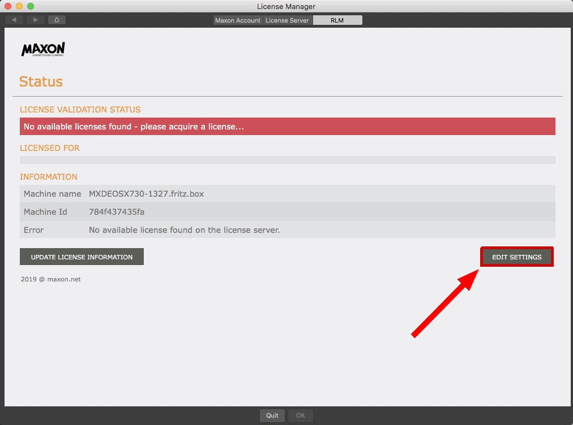Open the License Server tab
The height and width of the screenshot is (425, 573).
pyautogui.click(x=287, y=20)
